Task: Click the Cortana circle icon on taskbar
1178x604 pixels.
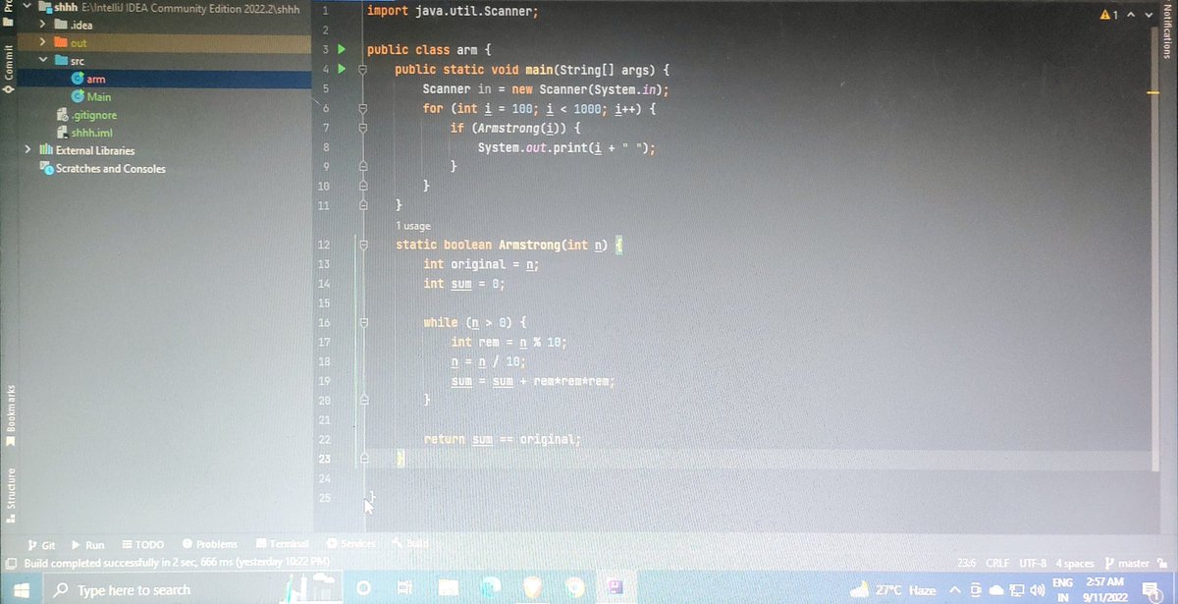Action: pos(362,588)
